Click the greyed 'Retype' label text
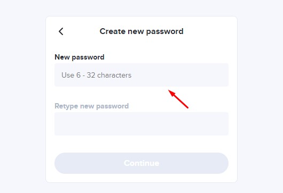283x193 pixels. [x=66, y=106]
